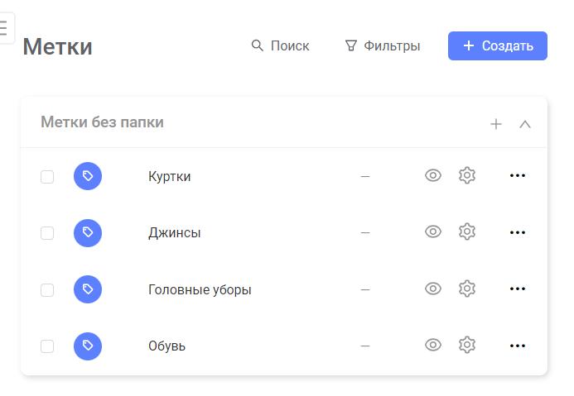
Task: Open settings gear for Головные уборы label
Action: click(467, 289)
